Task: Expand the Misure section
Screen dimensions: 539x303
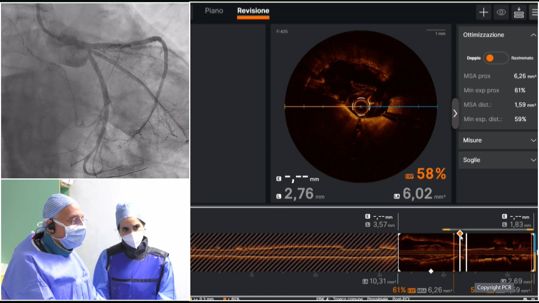Action: (533, 140)
